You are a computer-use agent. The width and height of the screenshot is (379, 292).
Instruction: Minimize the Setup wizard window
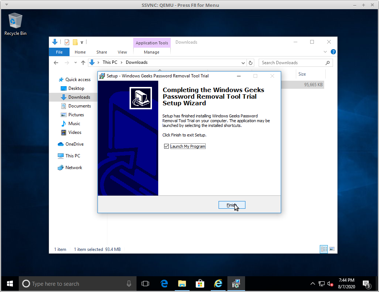(x=239, y=76)
